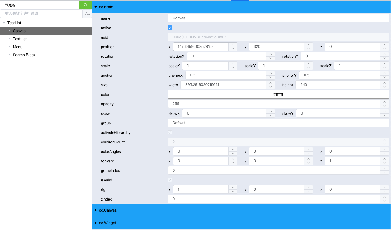Increase forward x with up arrow

coord(233,159)
